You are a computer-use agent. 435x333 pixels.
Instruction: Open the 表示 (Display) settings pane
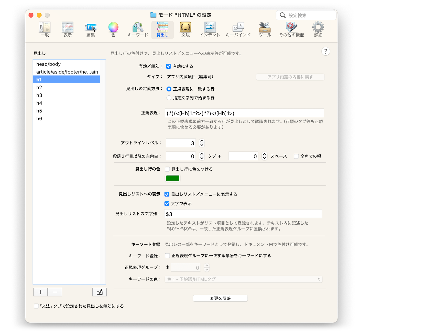pyautogui.click(x=68, y=29)
